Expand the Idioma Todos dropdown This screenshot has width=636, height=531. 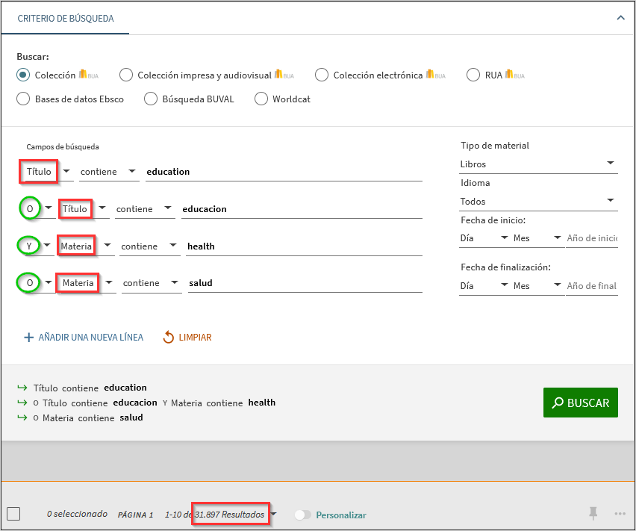pos(538,201)
